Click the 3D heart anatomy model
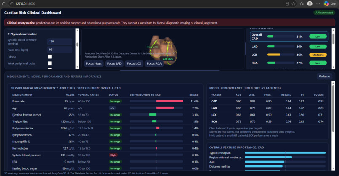339x176 pixels. pos(163,50)
